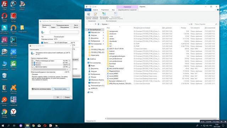Switch to the Поделиться ribbon tab
This screenshot has height=128, width=227.
coord(105,10)
